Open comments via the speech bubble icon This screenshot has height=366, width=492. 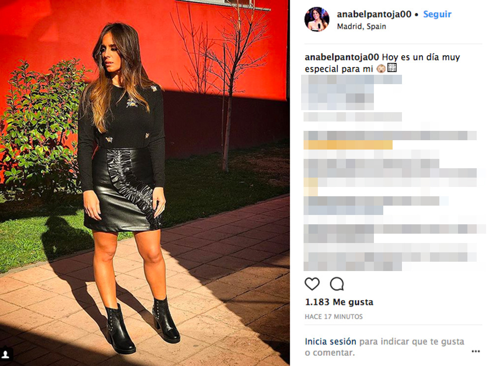[x=337, y=284]
